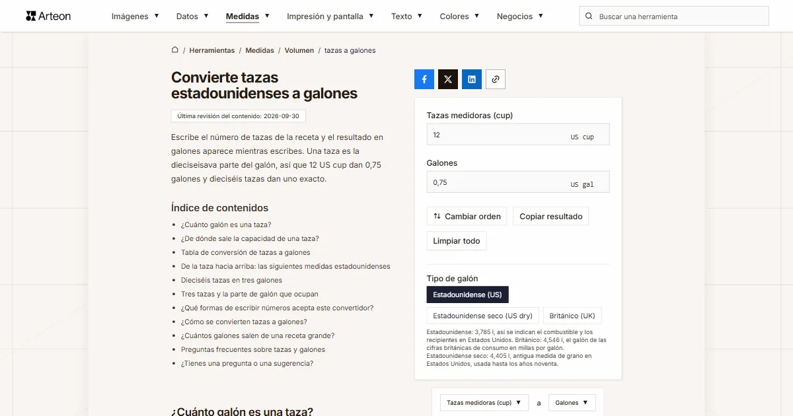
Task: Focus the Tazas medidoras (cup) input field
Action: (x=518, y=135)
